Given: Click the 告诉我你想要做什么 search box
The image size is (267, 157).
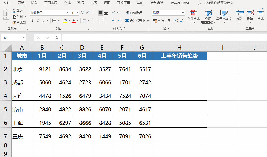Looking at the screenshot, I should coord(219,3).
